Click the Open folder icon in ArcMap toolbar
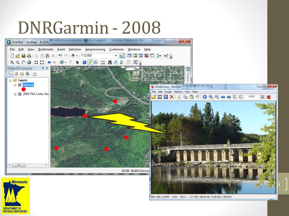The image size is (289, 216). point(18,56)
